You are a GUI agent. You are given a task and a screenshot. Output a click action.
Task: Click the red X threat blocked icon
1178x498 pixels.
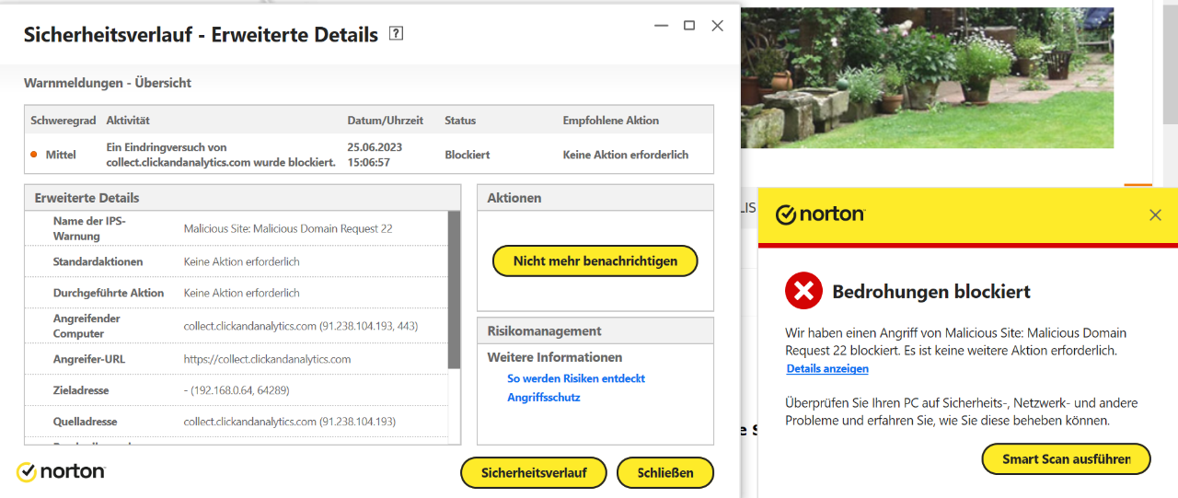click(x=803, y=291)
